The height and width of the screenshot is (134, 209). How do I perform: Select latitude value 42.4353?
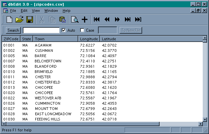[109, 103]
